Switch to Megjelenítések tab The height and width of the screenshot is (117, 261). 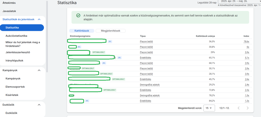pos(111,31)
